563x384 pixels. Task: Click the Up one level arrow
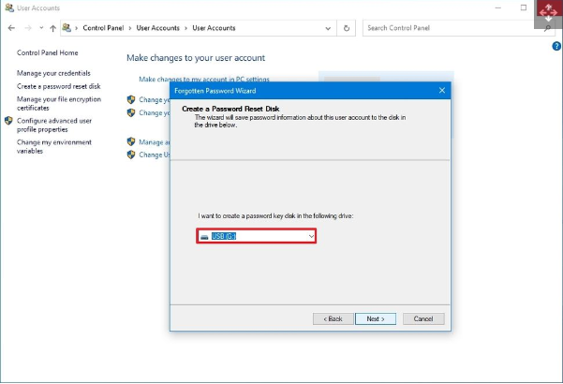click(52, 28)
